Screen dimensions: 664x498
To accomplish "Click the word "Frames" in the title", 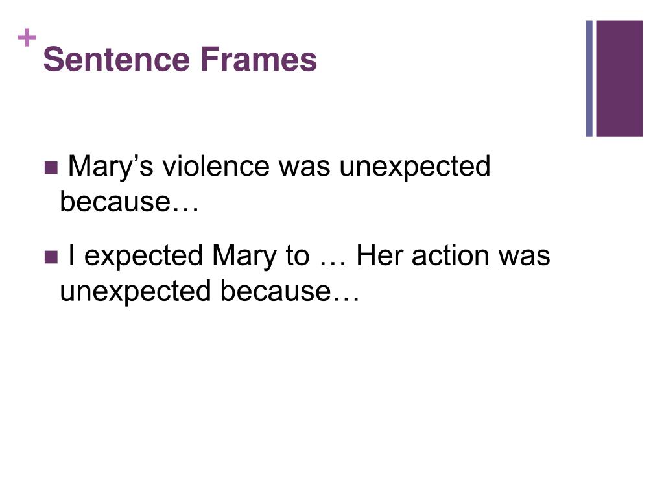I will [259, 60].
